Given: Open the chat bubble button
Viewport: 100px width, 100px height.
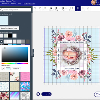Looking at the screenshot, I should click(97, 94).
